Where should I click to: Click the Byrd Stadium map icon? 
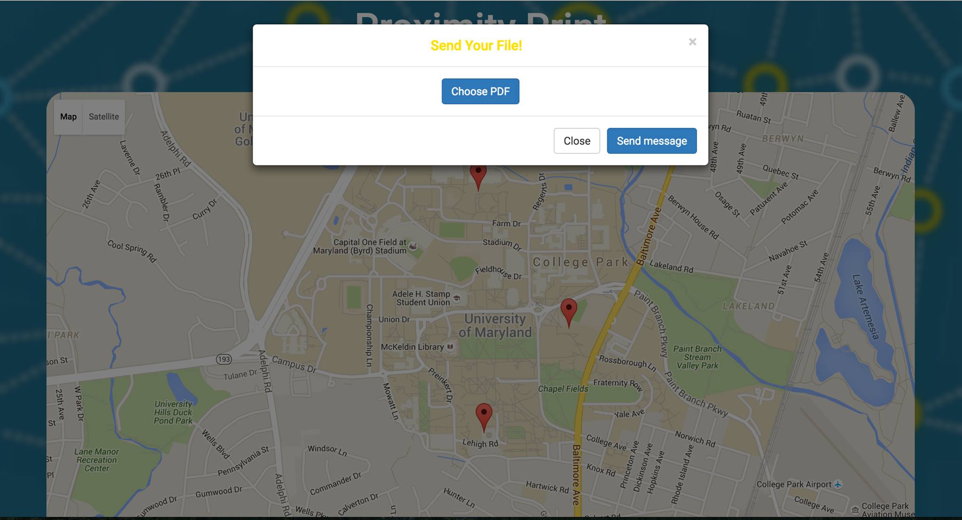point(413,246)
